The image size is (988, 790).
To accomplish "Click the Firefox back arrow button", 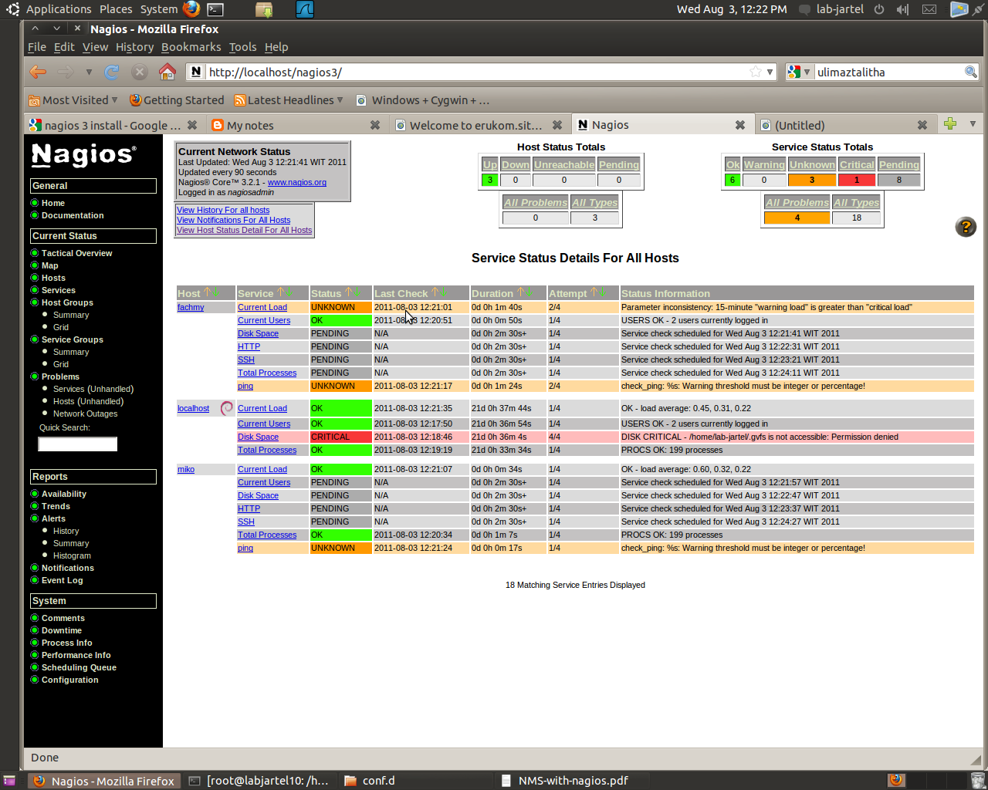I will 37,72.
